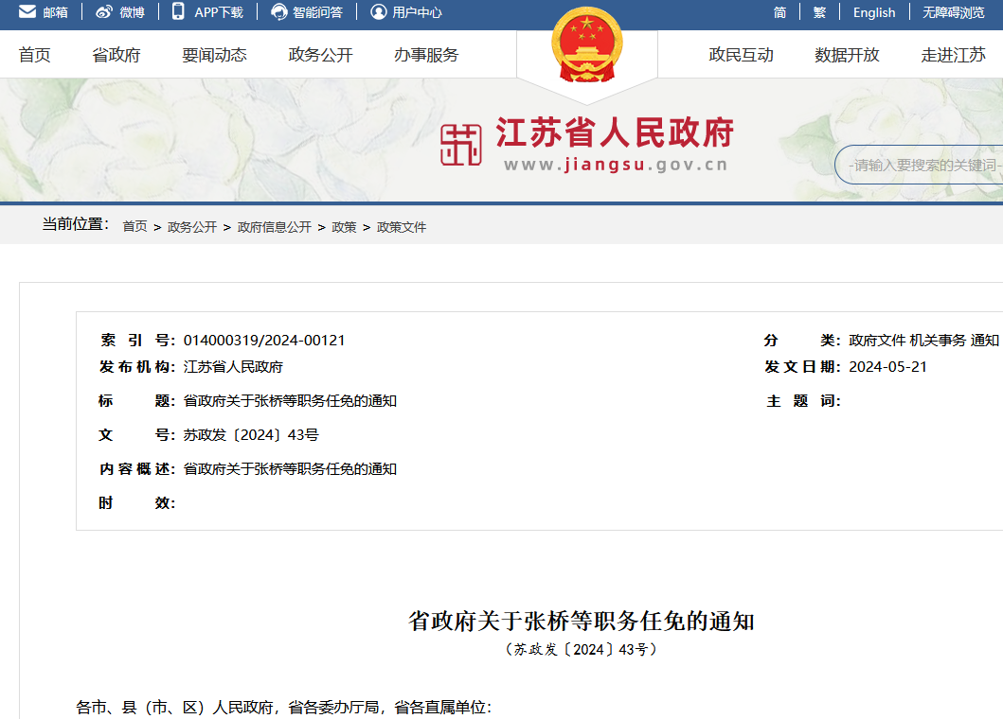Open the 首页 main navigation item
The image size is (1003, 719).
click(x=35, y=55)
